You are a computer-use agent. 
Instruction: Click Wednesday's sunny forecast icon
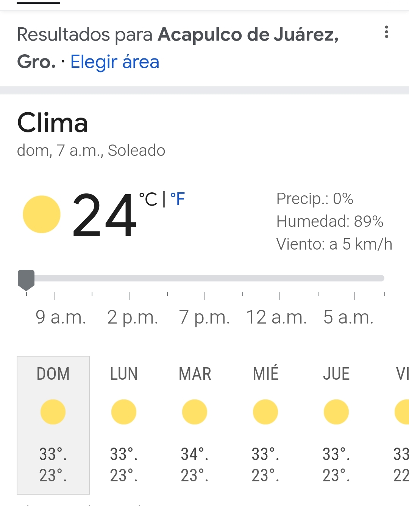(x=265, y=412)
